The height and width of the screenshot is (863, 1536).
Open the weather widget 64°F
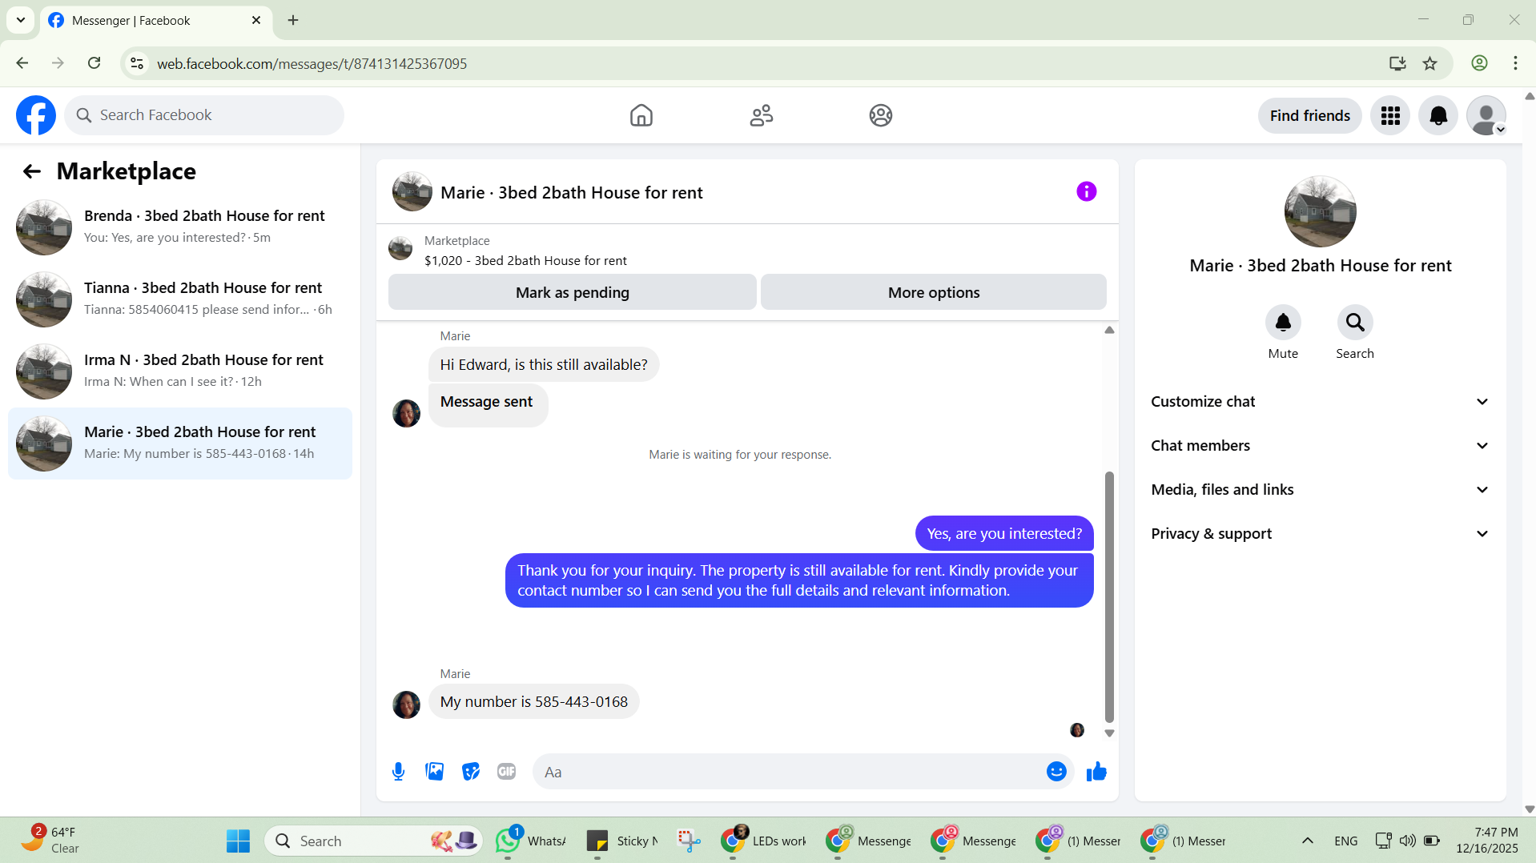(50, 841)
